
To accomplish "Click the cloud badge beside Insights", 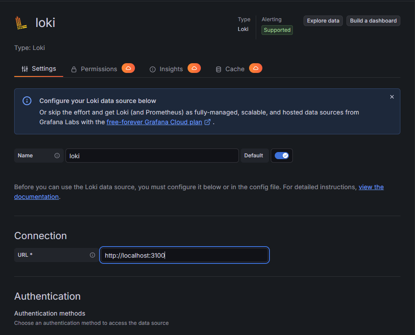I will [194, 68].
